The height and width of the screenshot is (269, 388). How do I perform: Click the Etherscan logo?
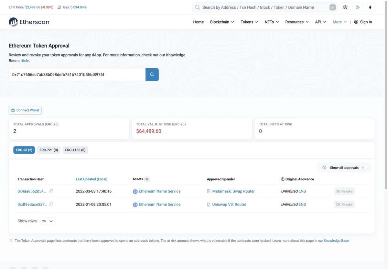click(29, 22)
